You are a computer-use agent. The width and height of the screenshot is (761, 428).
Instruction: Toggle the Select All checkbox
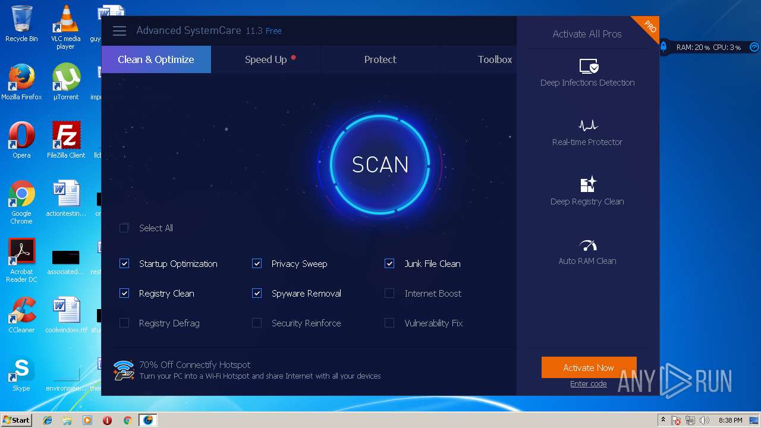(124, 228)
